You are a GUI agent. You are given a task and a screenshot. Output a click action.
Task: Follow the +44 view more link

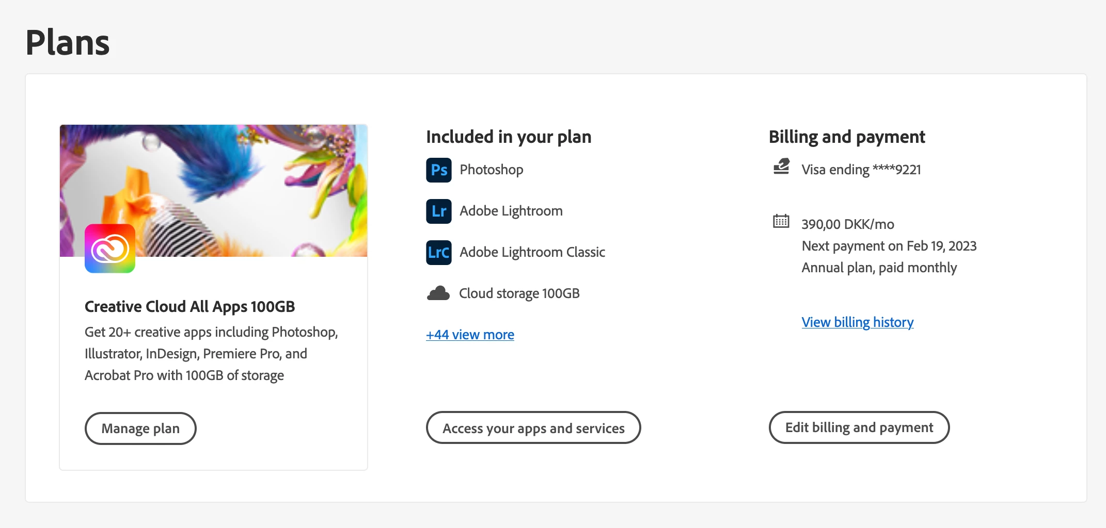tap(470, 335)
